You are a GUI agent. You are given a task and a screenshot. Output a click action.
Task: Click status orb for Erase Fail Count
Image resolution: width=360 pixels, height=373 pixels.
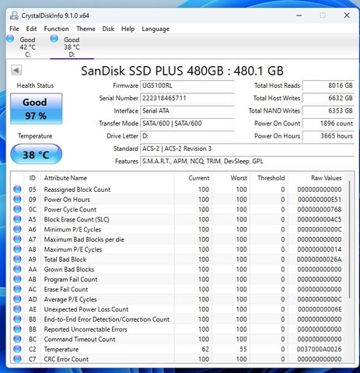point(17,289)
